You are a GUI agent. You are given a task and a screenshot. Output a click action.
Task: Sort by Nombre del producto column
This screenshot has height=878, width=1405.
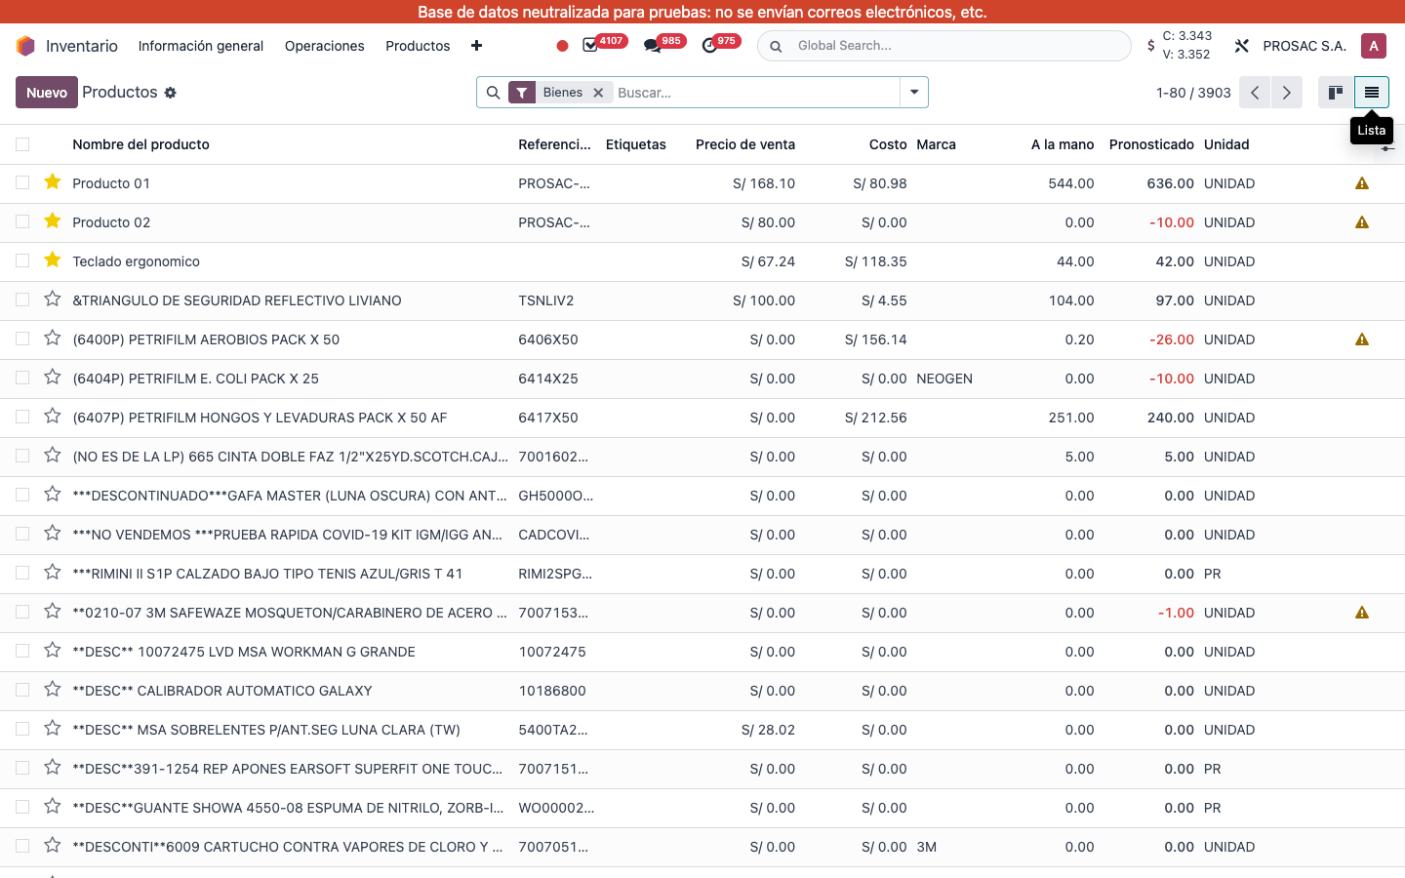pyautogui.click(x=140, y=144)
